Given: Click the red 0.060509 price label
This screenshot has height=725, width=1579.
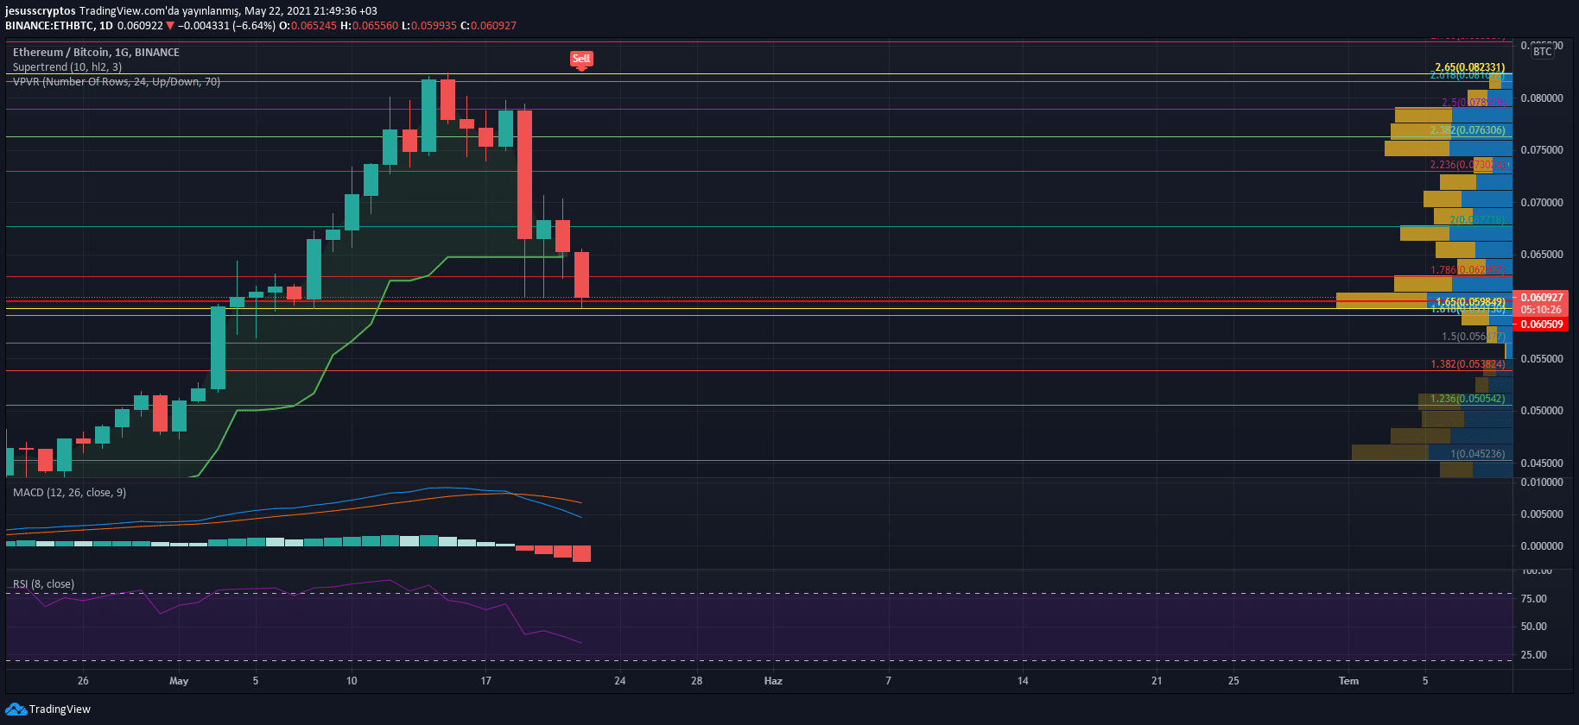Looking at the screenshot, I should [1542, 325].
